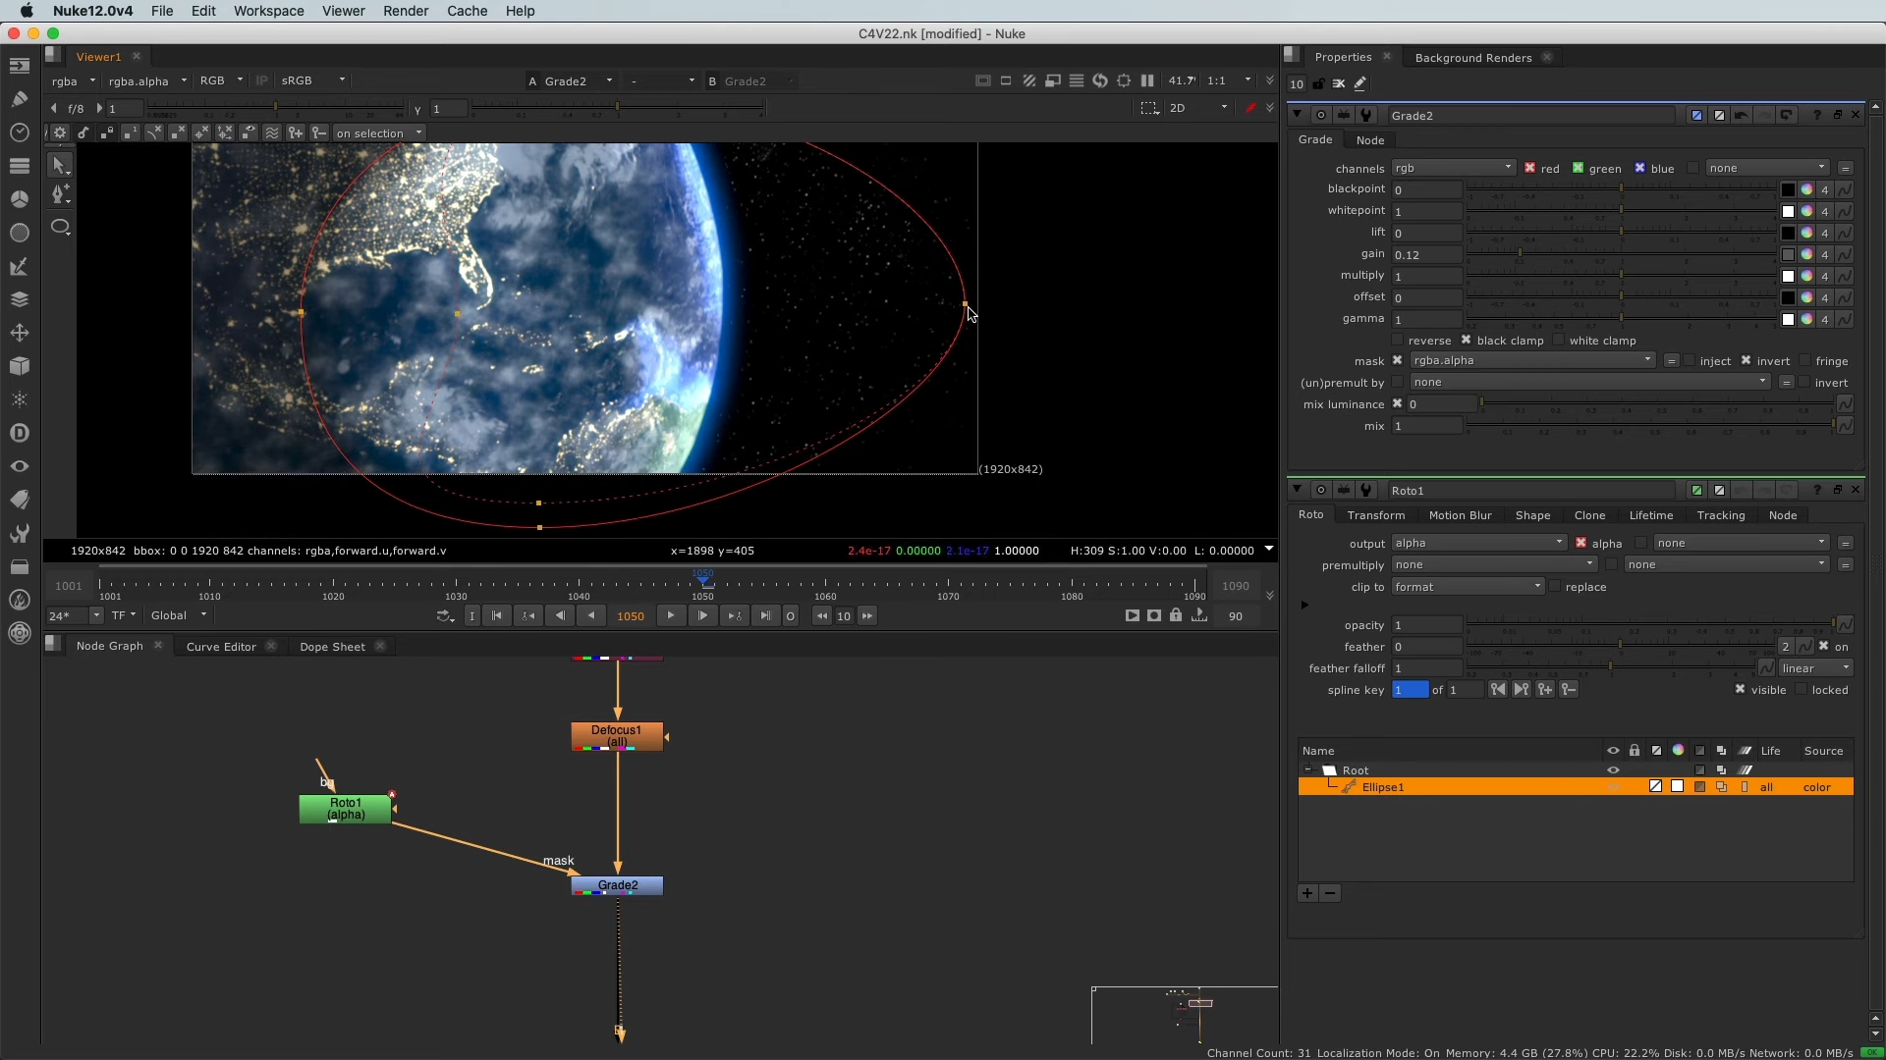Click the pause viewer updates icon

point(1147,80)
